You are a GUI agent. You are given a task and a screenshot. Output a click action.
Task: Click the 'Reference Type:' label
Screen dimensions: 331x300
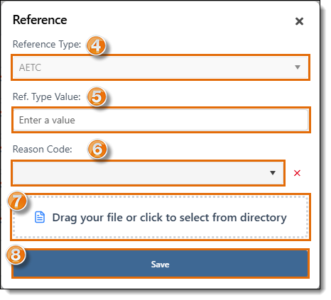click(47, 44)
